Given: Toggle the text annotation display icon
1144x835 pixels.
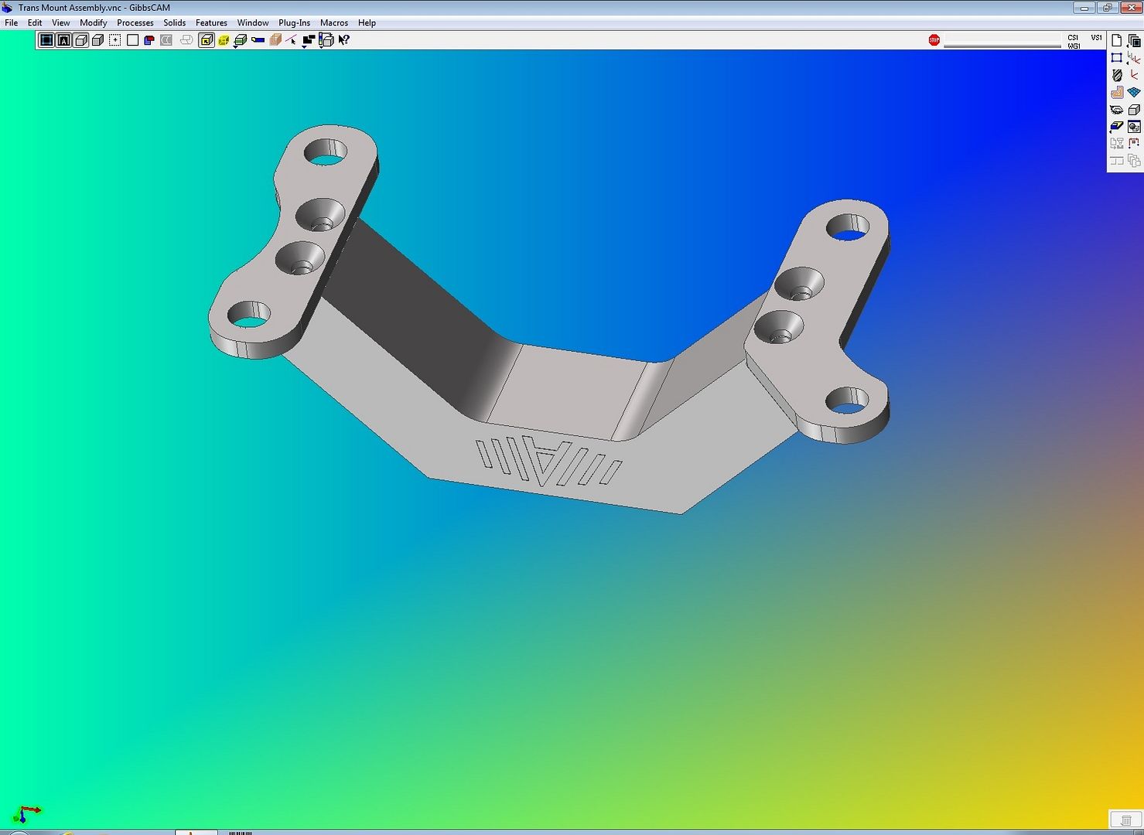Looking at the screenshot, I should (x=63, y=40).
